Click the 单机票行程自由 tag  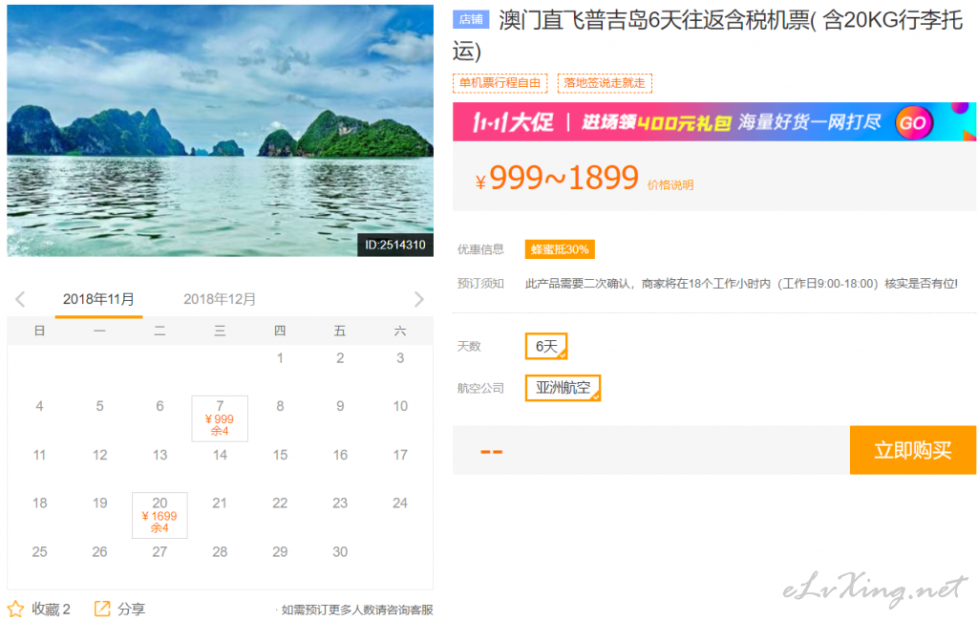500,83
